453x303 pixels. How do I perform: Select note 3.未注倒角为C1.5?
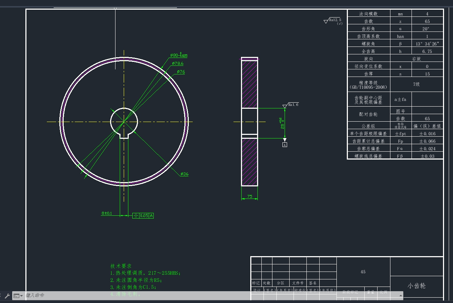pyautogui.click(x=133, y=287)
